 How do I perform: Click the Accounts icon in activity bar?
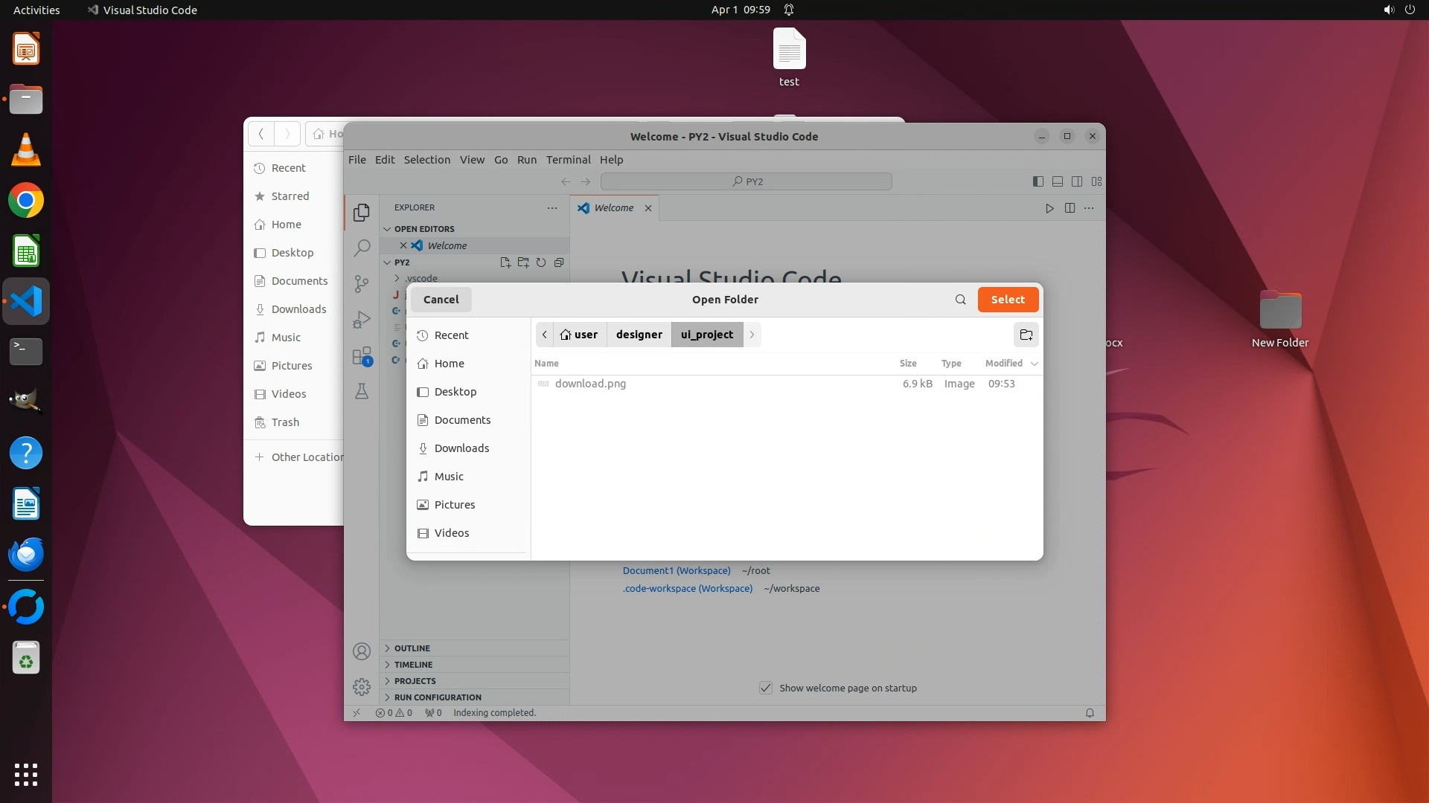pos(362,651)
